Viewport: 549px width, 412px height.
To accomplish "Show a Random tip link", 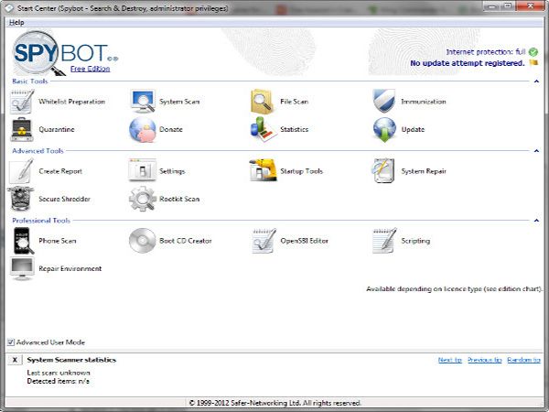I will 523,360.
